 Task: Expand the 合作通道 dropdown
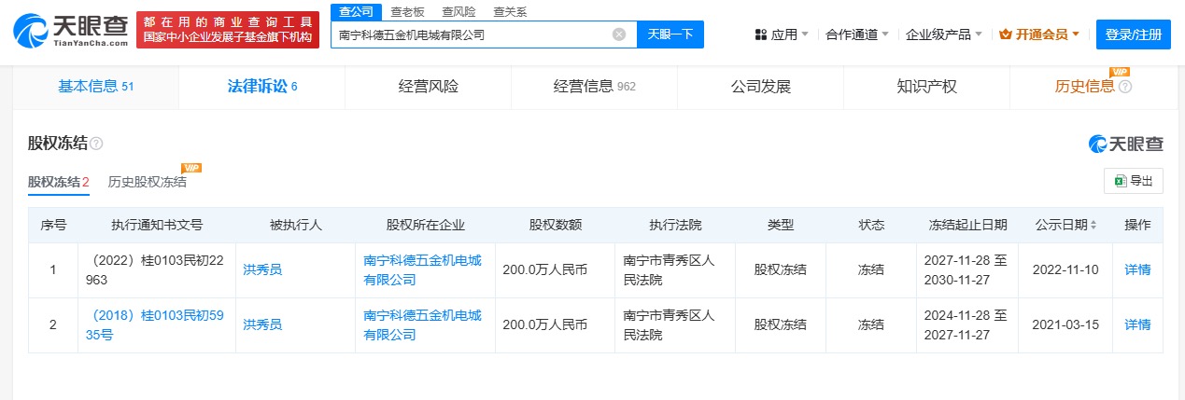(858, 34)
